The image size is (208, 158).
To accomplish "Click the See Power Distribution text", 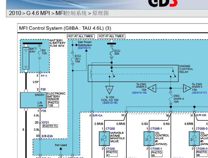I will tap(85, 43).
